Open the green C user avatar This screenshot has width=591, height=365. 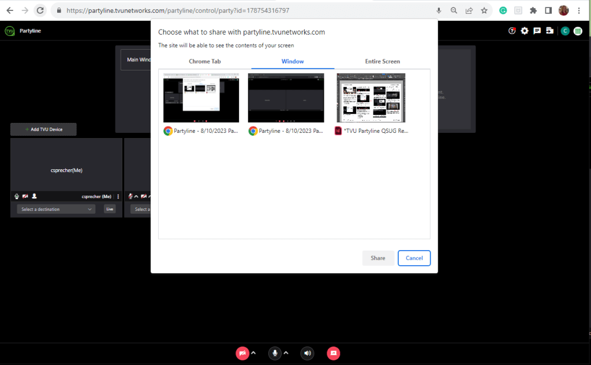564,31
